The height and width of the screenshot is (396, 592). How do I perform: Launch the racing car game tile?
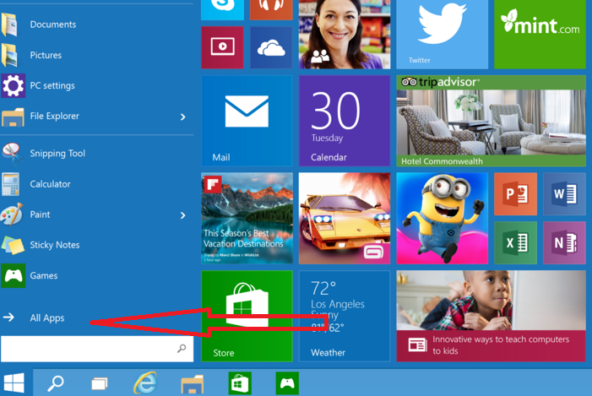pos(345,218)
